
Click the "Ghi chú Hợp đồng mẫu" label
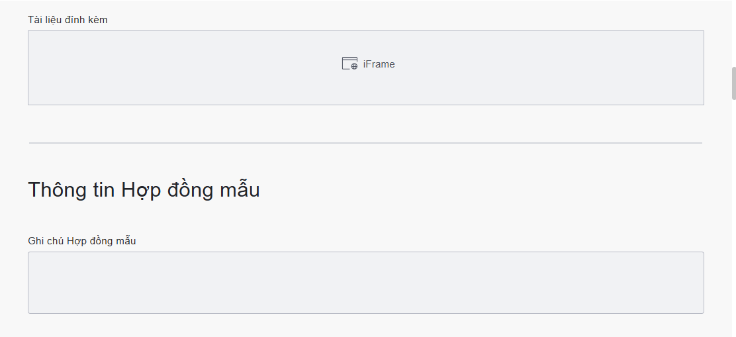click(81, 241)
